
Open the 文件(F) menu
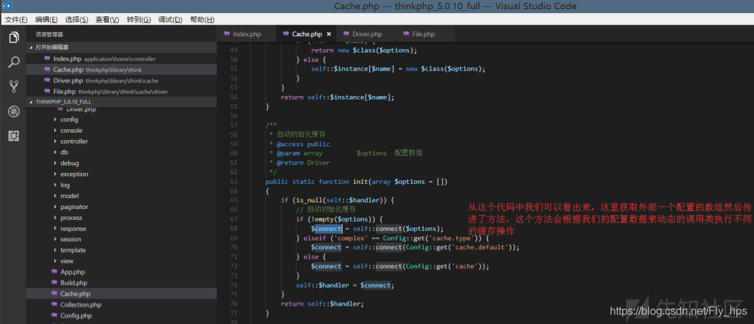click(x=16, y=20)
